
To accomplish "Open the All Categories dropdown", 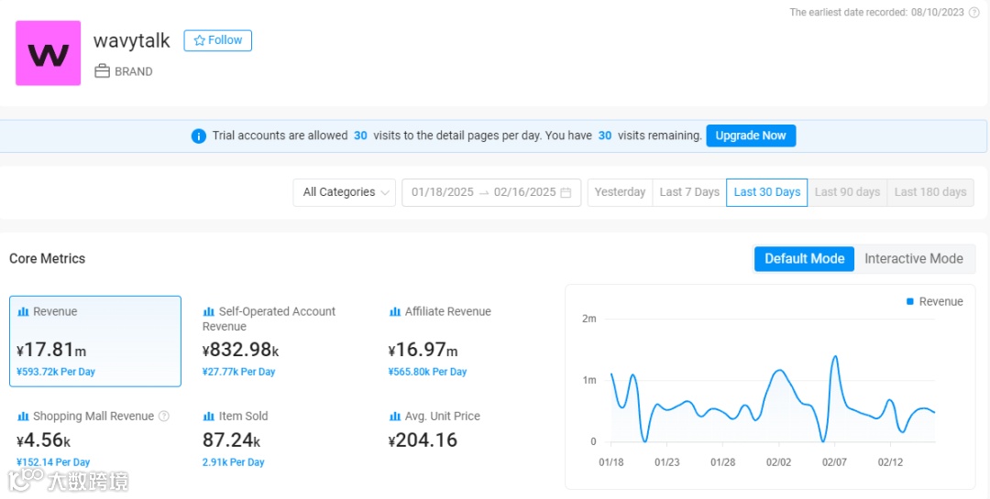I will tap(344, 192).
